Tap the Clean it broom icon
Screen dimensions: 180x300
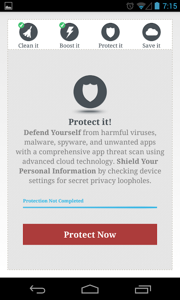28,32
